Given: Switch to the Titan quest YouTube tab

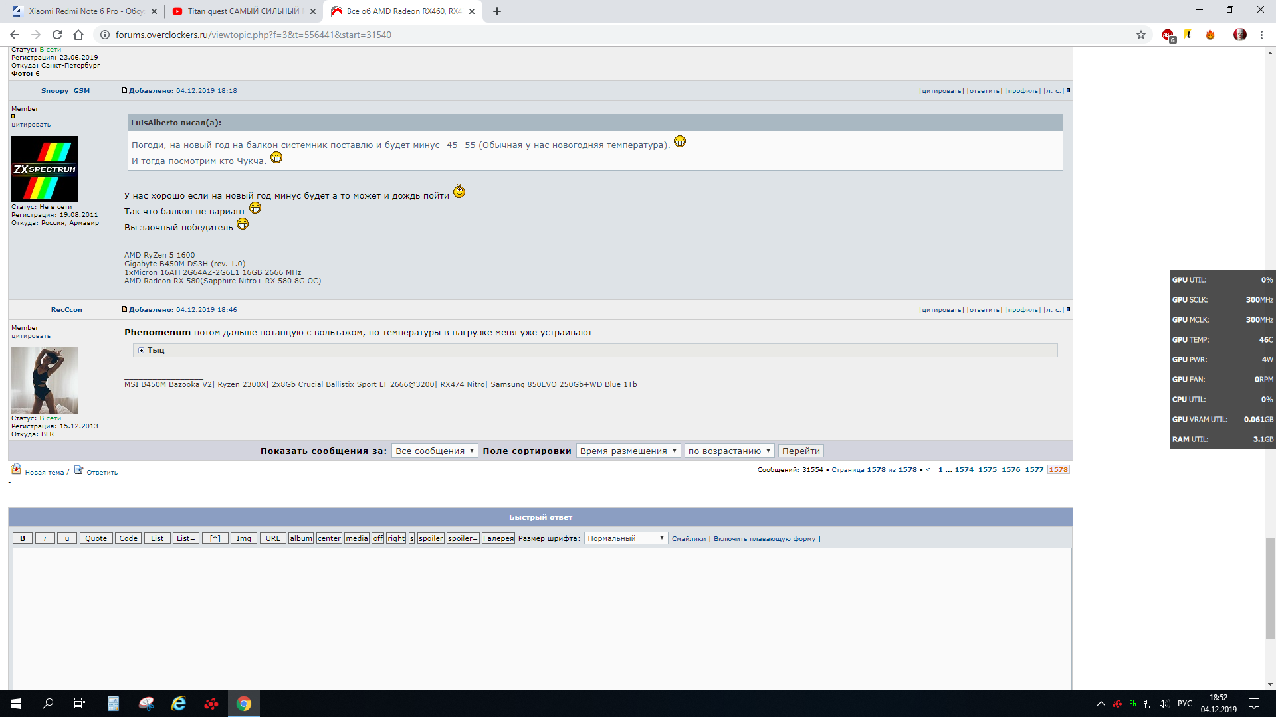Looking at the screenshot, I should [243, 11].
